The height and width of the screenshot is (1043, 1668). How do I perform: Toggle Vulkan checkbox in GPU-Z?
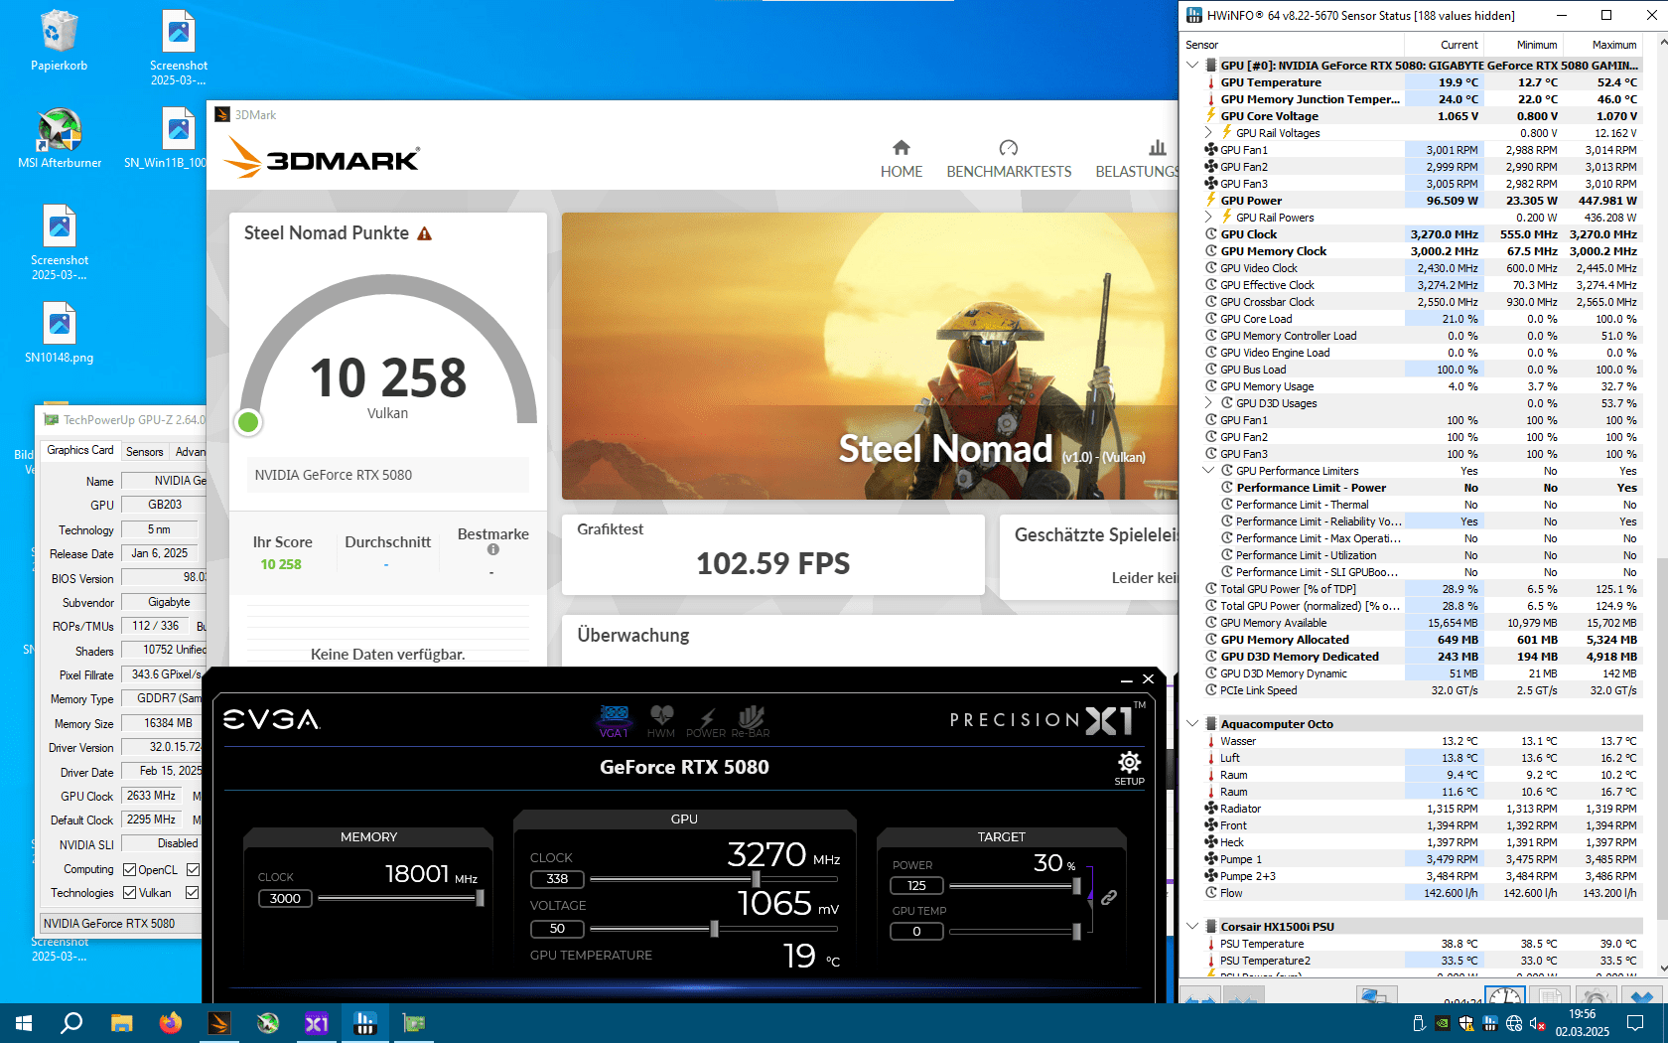130,893
